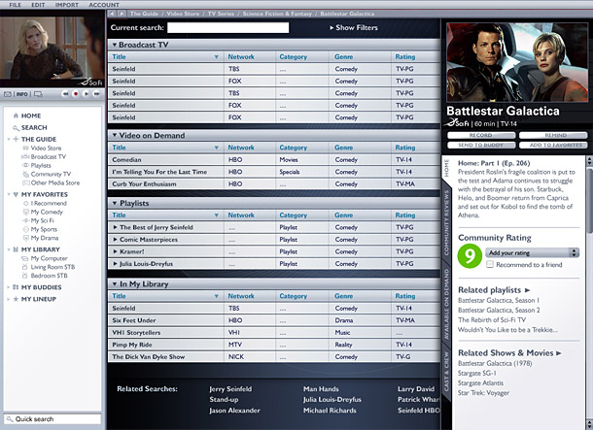The image size is (593, 430).
Task: Open the chat message icon beside INFO
Action: [38, 94]
